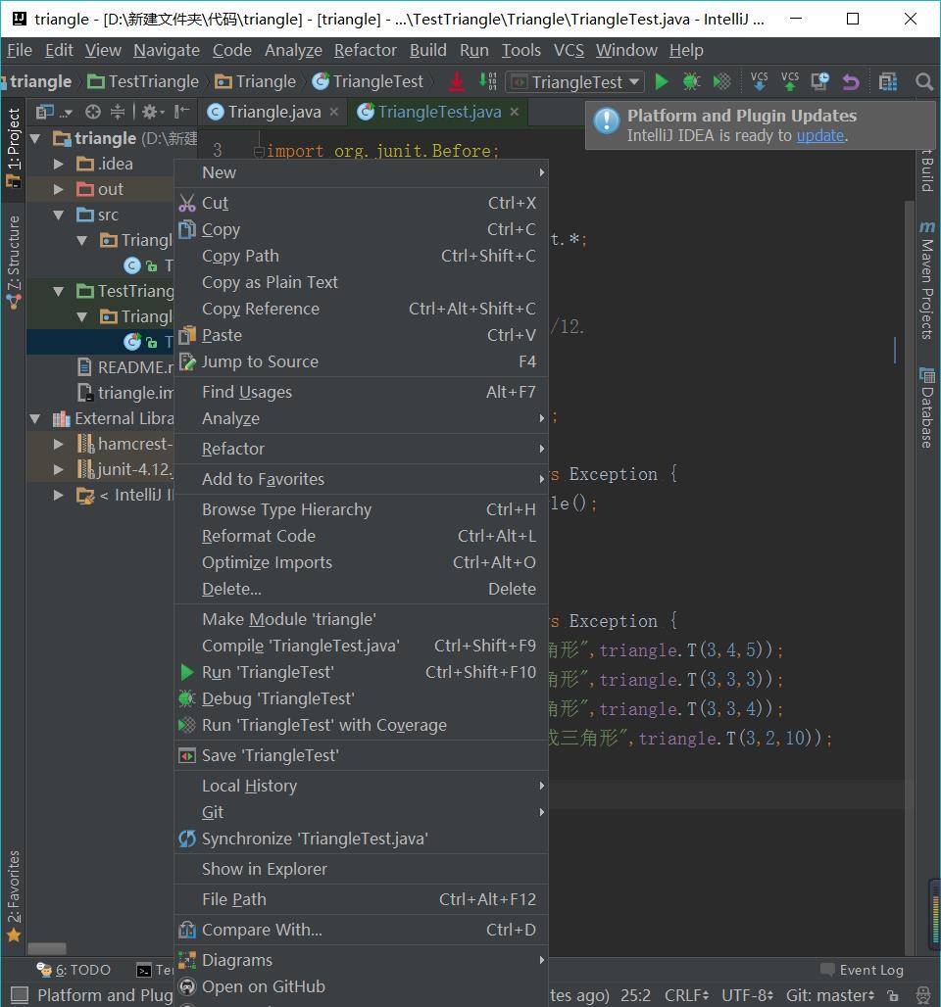The image size is (941, 1007).
Task: Toggle the Database side panel
Action: [x=927, y=408]
